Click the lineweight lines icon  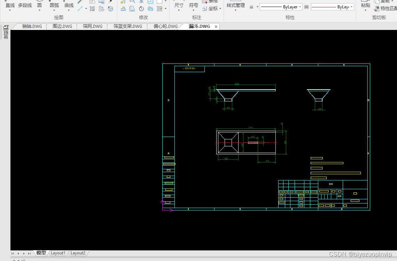click(251, 7)
